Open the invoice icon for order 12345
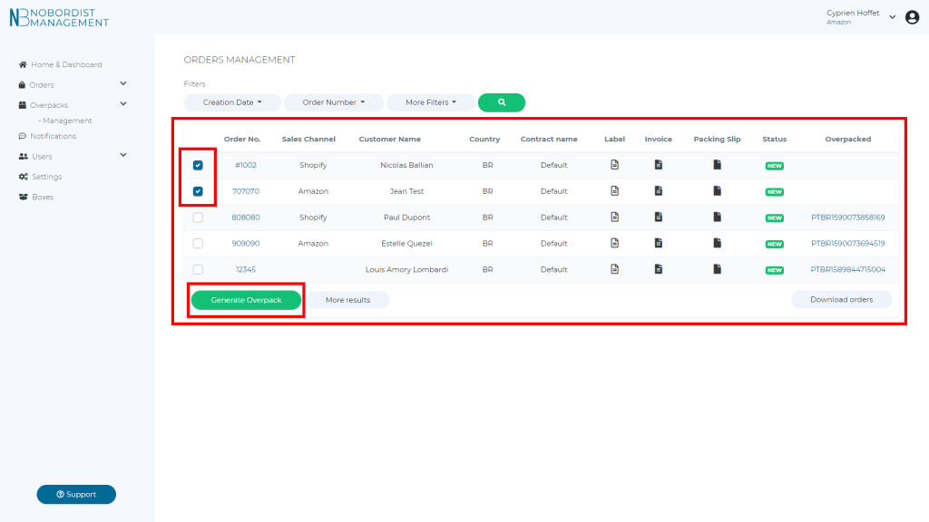 659,269
